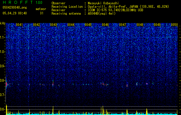The height and width of the screenshot is (115, 181).
Task: Select the filename 0504290040.png
Action: pos(15,7)
